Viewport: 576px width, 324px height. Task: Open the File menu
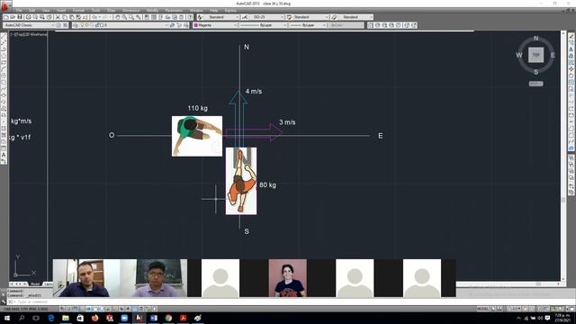point(19,10)
